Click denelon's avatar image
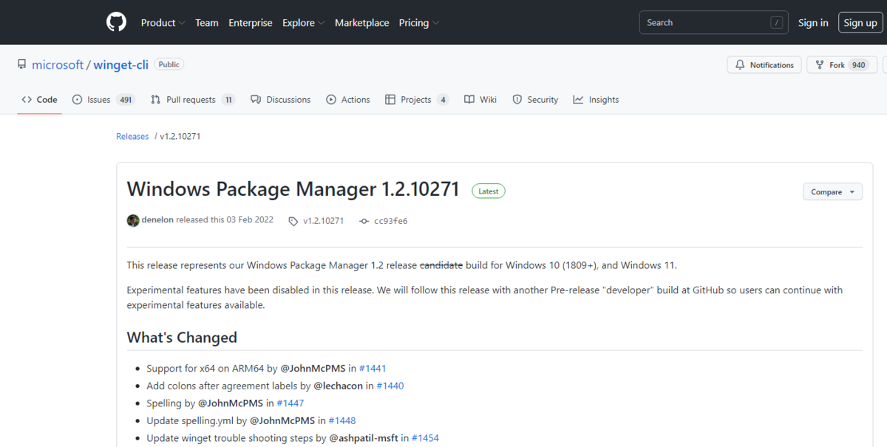Viewport: 887px width, 447px height. point(133,220)
